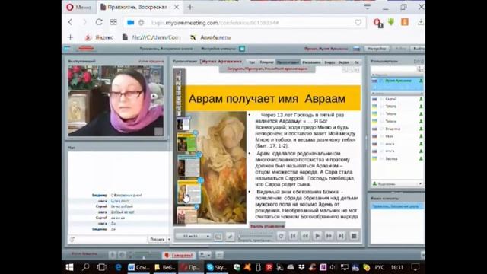Click the Выйти button in conference header
The width and height of the screenshot is (487, 274).
coord(419,49)
